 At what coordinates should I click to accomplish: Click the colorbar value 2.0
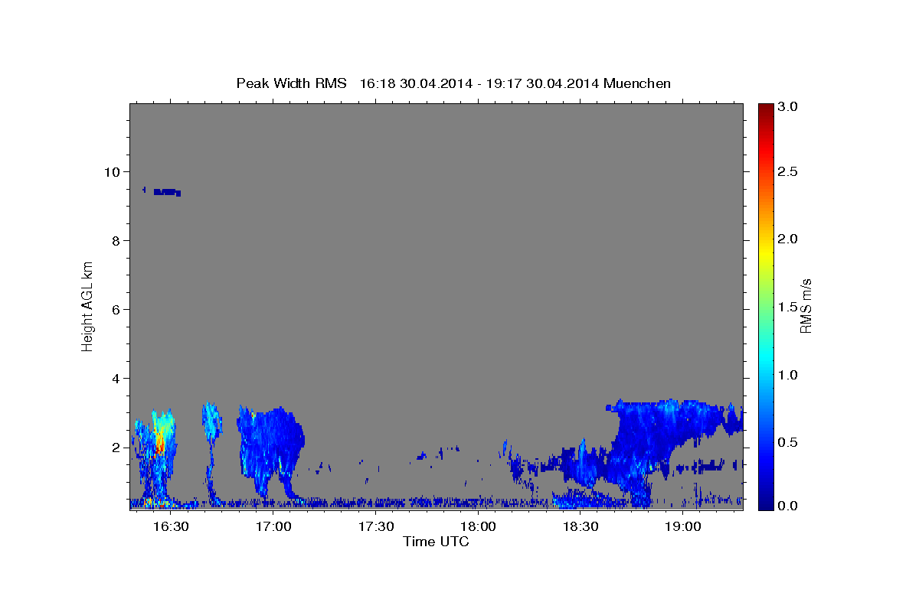click(x=789, y=239)
